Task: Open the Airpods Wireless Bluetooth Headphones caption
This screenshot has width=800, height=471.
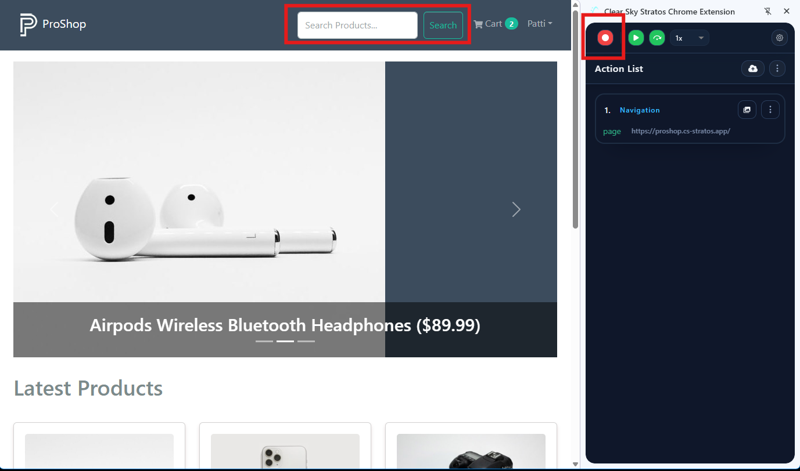Action: pos(285,325)
